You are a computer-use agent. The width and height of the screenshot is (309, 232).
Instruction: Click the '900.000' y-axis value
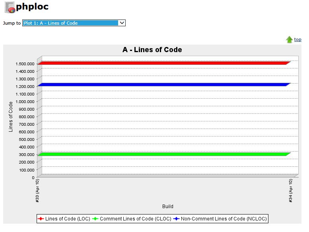point(27,109)
